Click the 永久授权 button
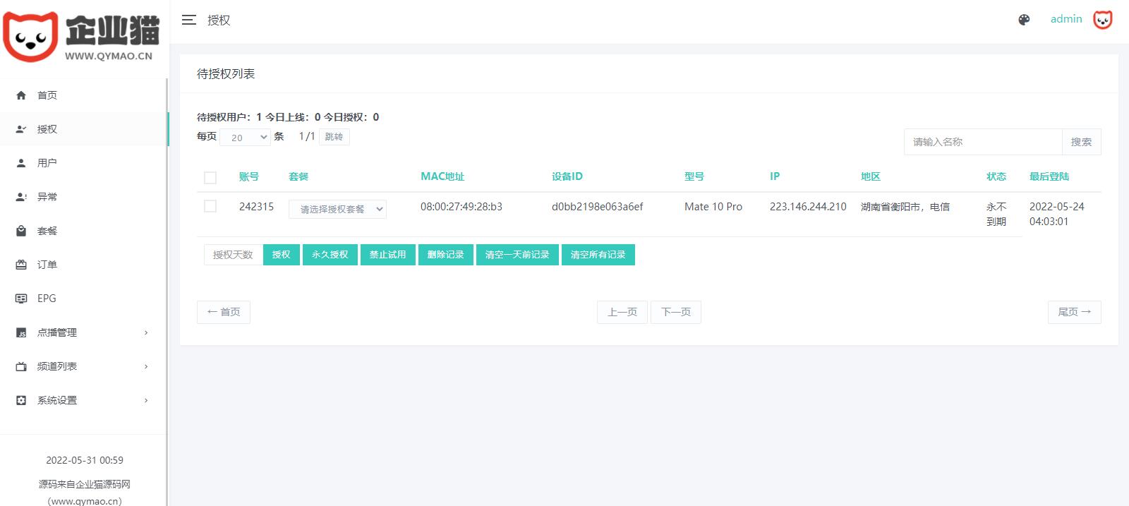The height and width of the screenshot is (506, 1129). point(330,255)
